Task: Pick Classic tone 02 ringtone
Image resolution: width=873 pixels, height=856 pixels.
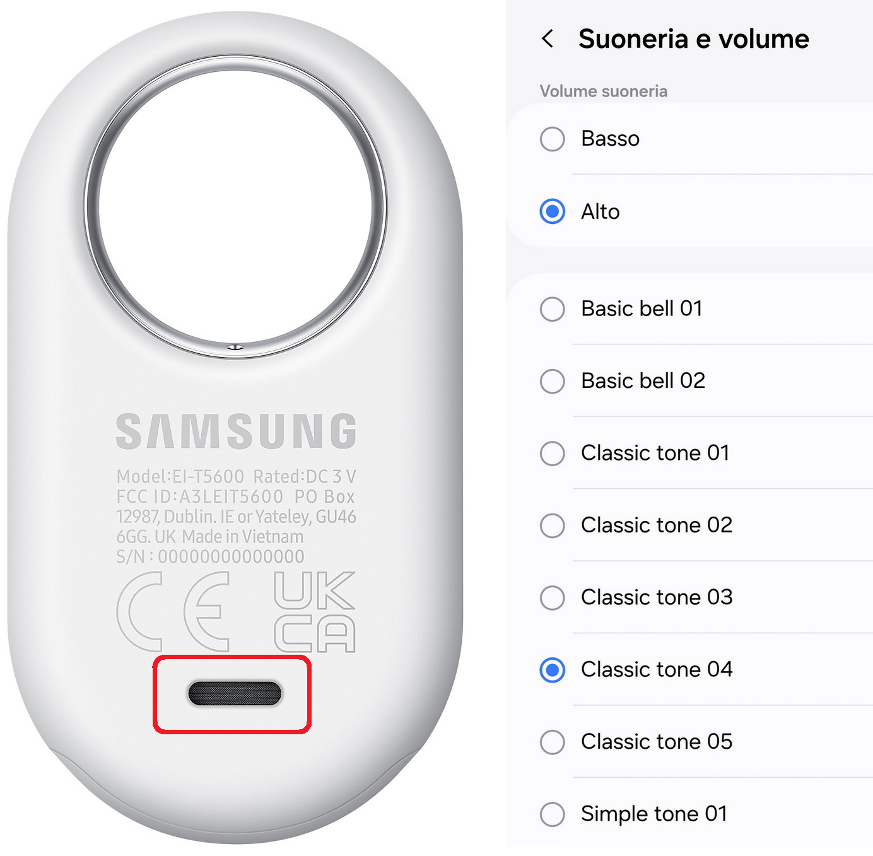Action: (x=690, y=525)
